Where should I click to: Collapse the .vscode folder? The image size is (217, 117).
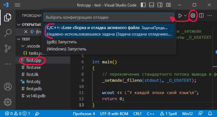[x=23, y=46]
